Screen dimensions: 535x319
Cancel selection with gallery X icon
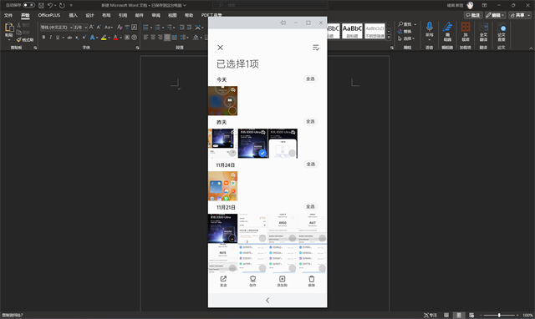221,48
